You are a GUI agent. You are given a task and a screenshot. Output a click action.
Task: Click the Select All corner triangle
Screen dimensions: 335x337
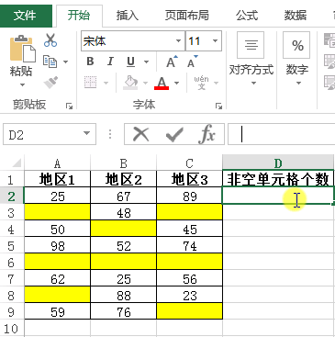[17, 163]
